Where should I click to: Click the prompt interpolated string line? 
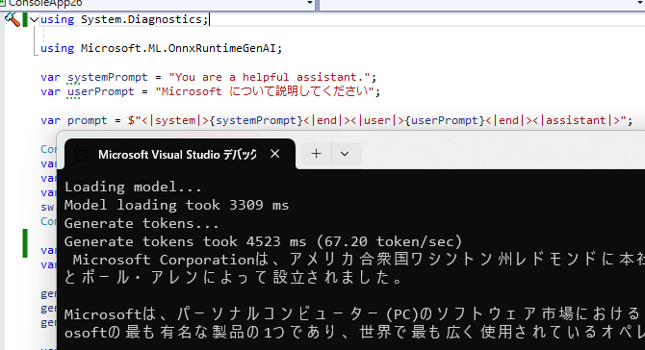pos(337,120)
